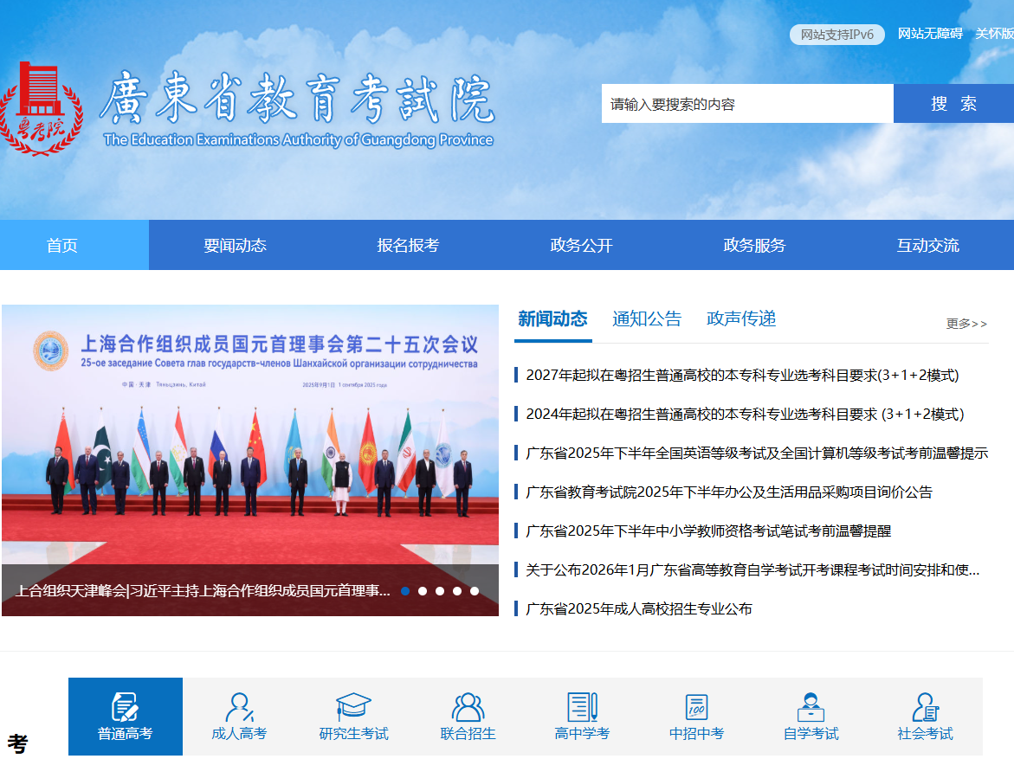Click the 联合招生 group icon
Screen dimensions: 1014x759
pos(468,707)
